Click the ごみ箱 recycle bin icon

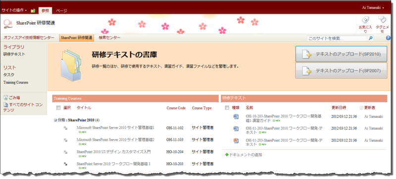pyautogui.click(x=5, y=98)
